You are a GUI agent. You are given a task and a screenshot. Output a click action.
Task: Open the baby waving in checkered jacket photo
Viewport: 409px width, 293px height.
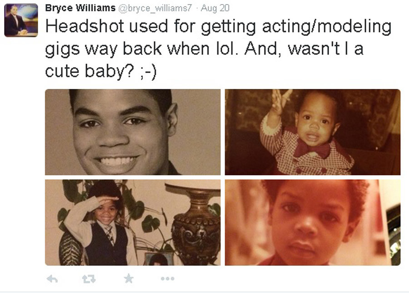pyautogui.click(x=313, y=132)
